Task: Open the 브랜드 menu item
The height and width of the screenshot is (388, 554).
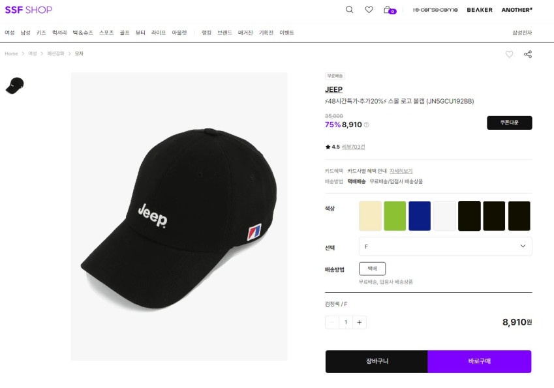Action: point(224,33)
